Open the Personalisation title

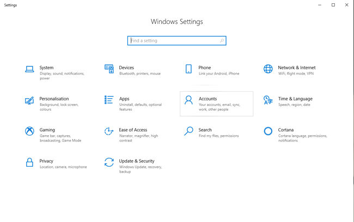(54, 99)
